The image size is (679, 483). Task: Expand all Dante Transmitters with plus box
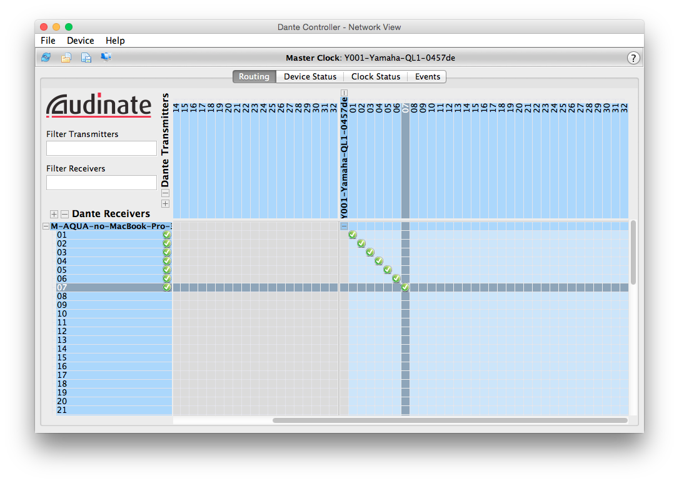tap(166, 203)
